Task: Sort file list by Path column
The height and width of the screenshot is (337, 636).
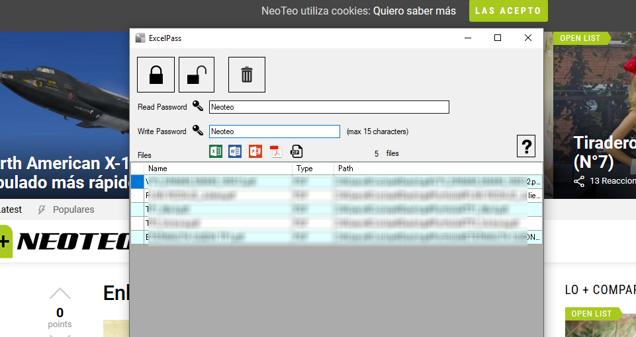Action: point(438,168)
